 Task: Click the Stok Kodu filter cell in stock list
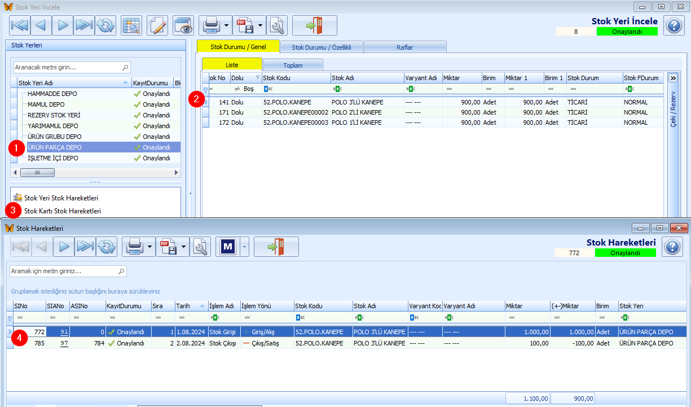(x=296, y=89)
